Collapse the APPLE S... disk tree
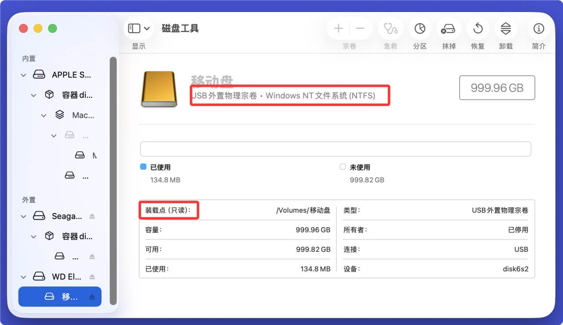The image size is (563, 325). pyautogui.click(x=23, y=75)
